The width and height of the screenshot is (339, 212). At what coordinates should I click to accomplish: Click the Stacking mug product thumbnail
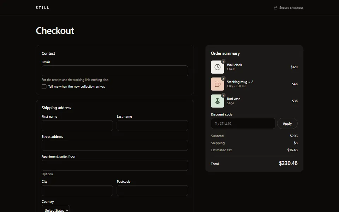[x=218, y=84]
